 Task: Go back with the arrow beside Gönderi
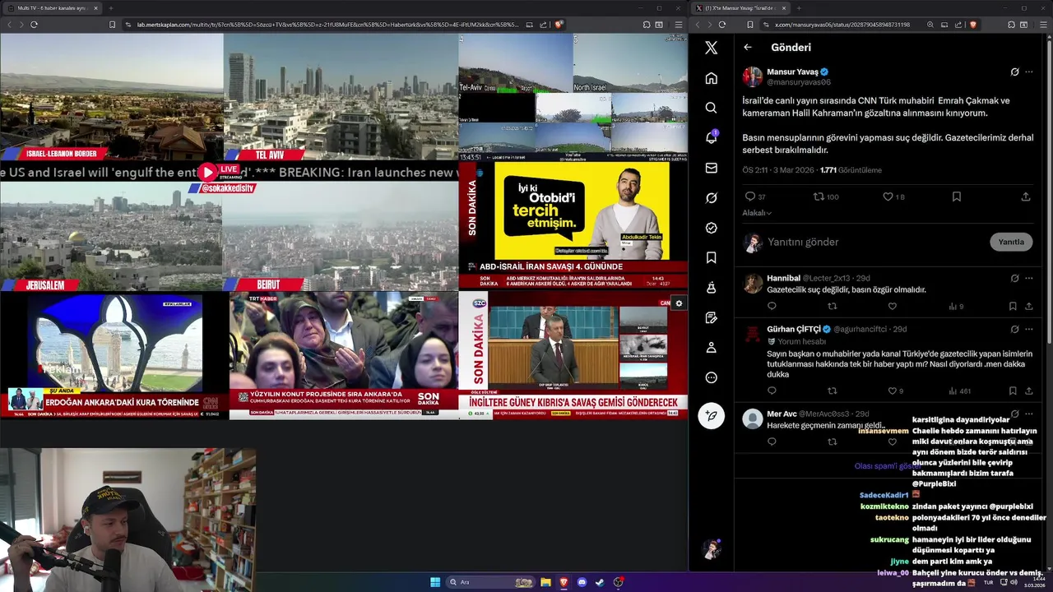(x=748, y=48)
